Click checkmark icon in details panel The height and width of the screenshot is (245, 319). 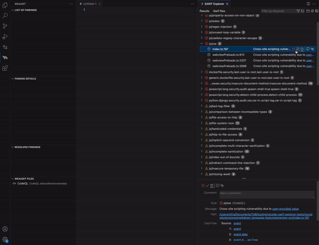pos(207,185)
